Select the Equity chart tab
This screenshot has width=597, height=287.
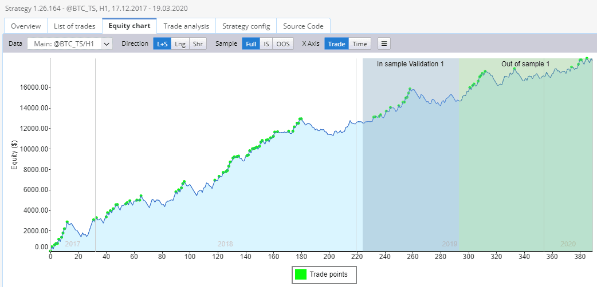click(129, 26)
